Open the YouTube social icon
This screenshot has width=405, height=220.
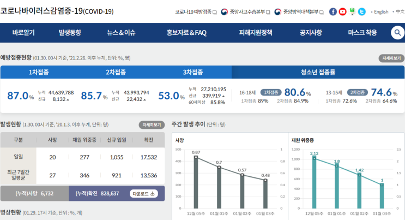[x=342, y=11]
